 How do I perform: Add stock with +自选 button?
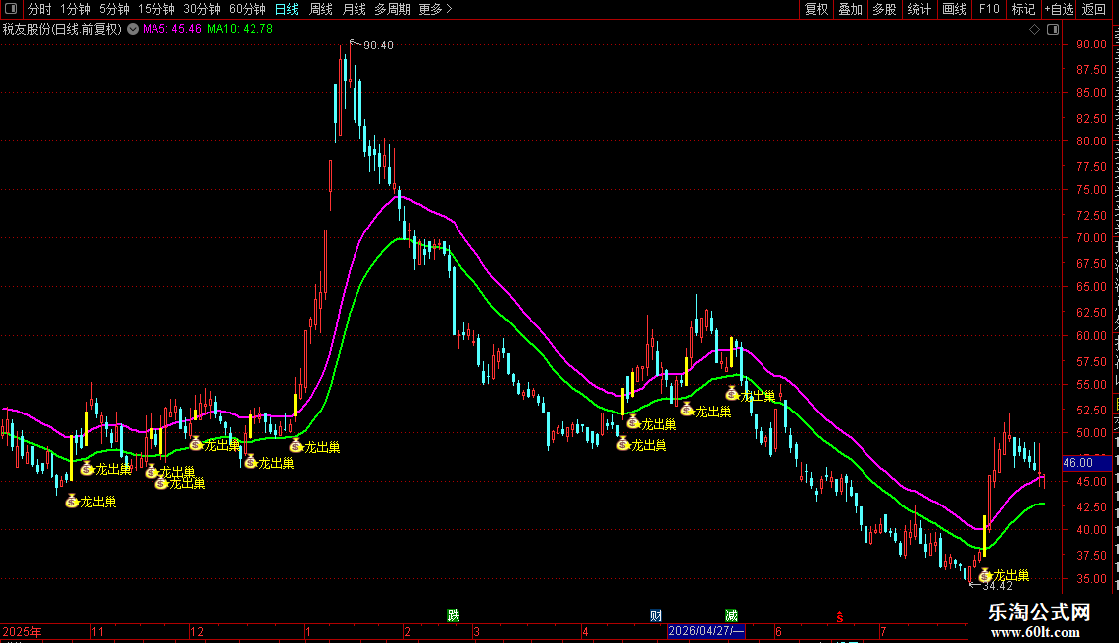(1059, 9)
